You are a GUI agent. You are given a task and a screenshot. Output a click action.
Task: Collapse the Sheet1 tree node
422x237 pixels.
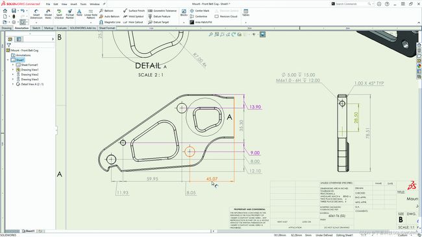click(8, 60)
